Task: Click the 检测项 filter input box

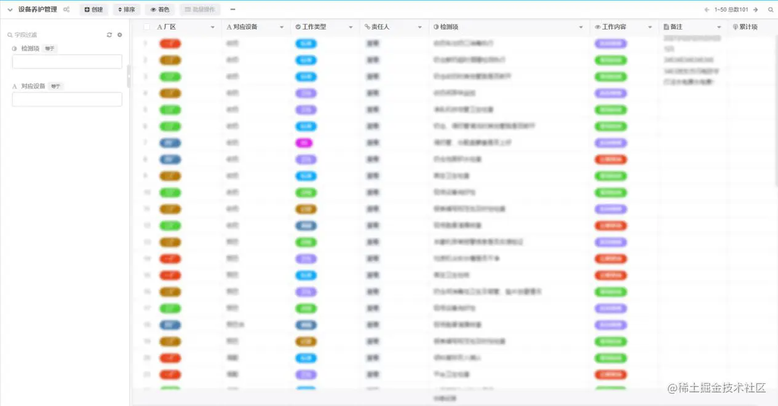Action: (x=67, y=61)
